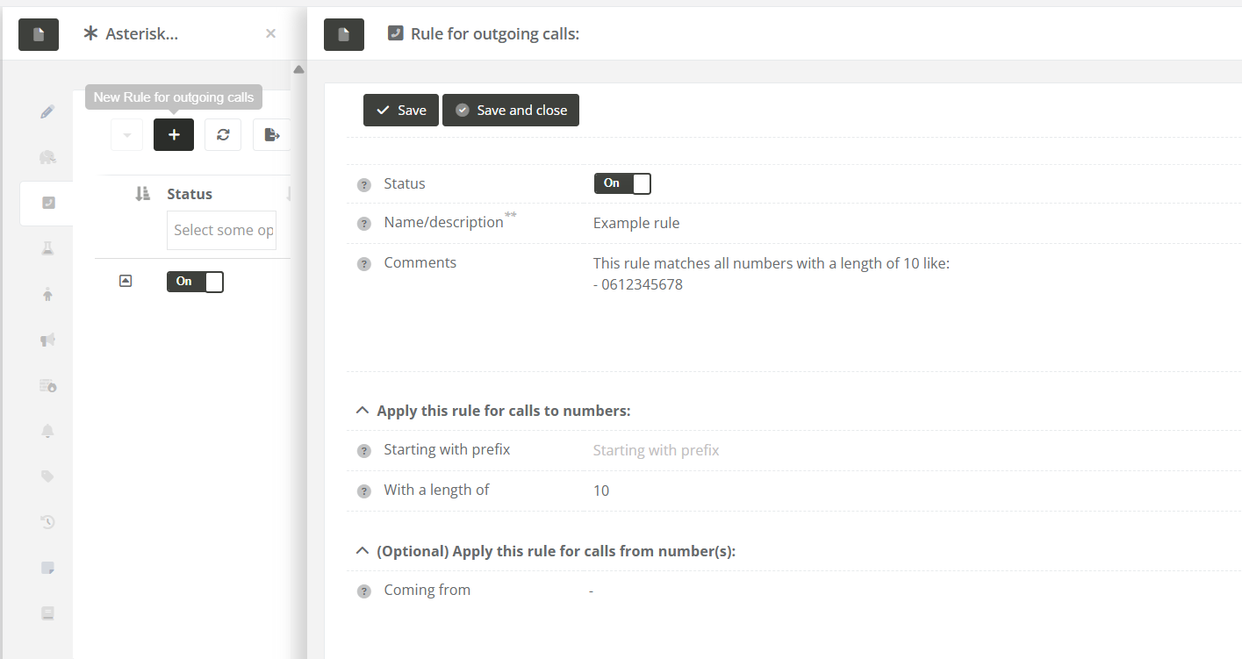Open the megaphone sidebar tab
Image resolution: width=1242 pixels, height=659 pixels.
coord(47,340)
